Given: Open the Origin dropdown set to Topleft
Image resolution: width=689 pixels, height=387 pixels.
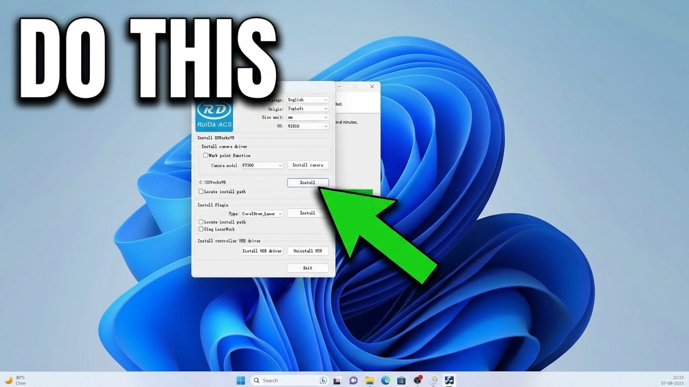Looking at the screenshot, I should [307, 109].
